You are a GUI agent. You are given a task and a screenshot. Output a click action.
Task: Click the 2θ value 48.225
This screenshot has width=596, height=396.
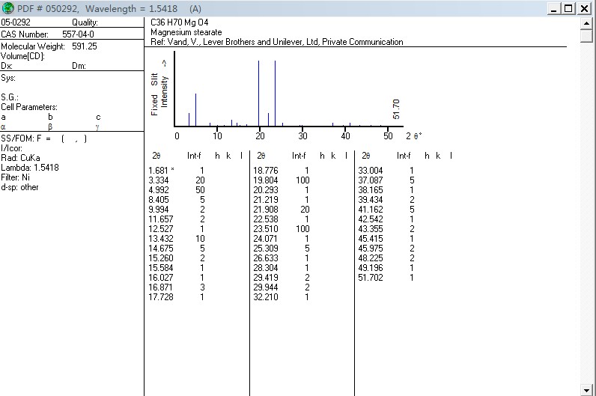(371, 258)
